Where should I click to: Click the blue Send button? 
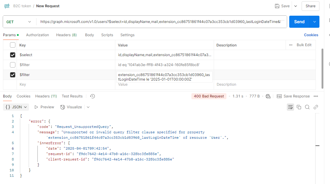click(299, 22)
